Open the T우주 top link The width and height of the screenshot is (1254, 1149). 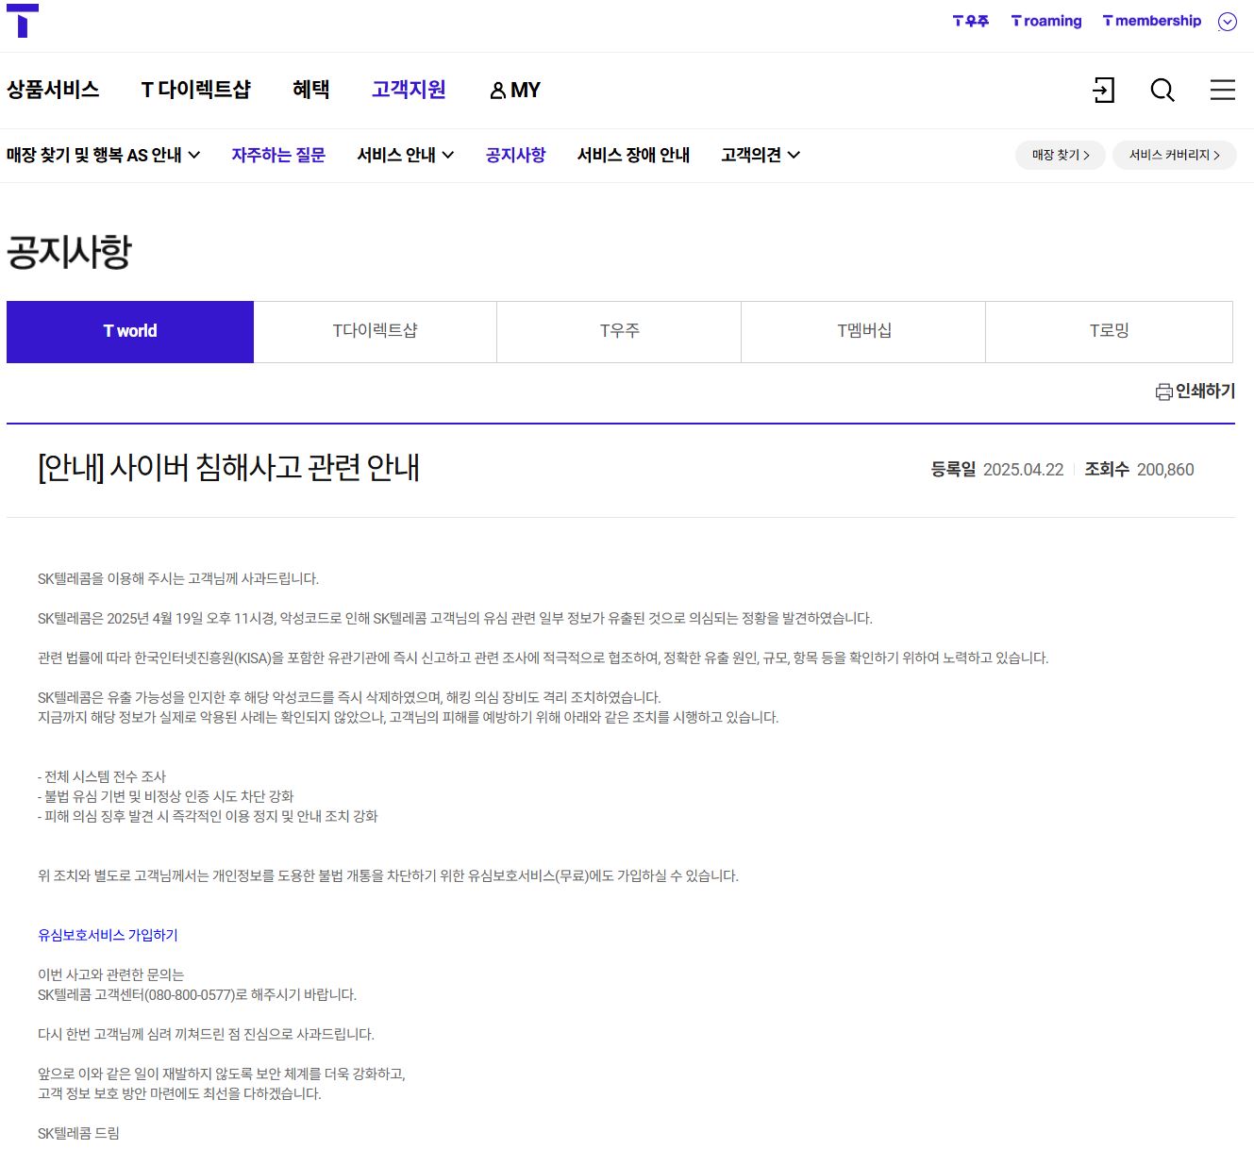point(971,21)
